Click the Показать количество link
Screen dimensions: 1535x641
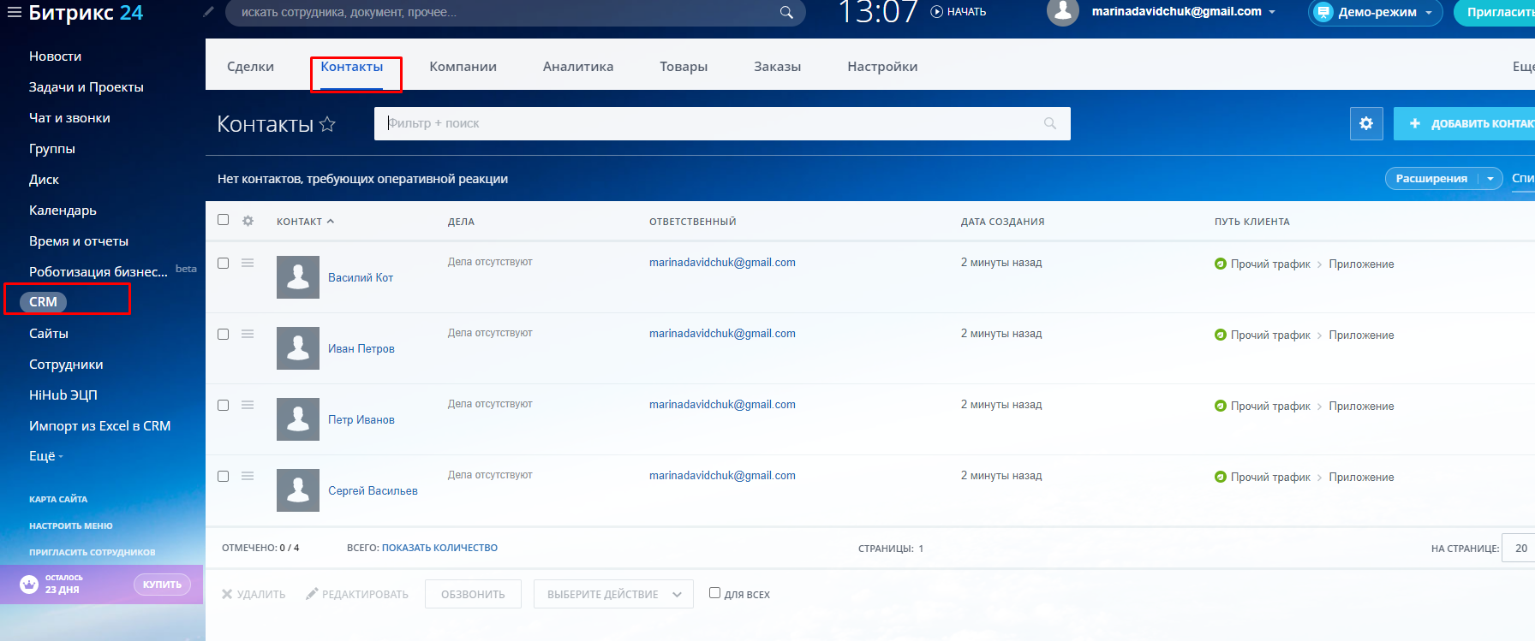click(x=439, y=548)
